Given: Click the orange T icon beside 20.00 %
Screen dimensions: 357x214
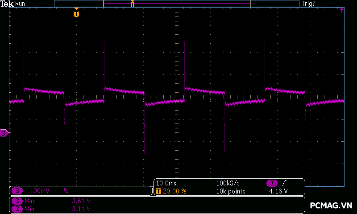Looking at the screenshot, I should 158,191.
